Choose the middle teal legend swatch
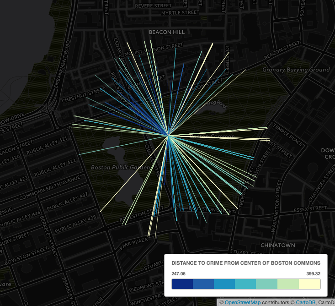Image resolution: width=335 pixels, height=306 pixels. (245, 284)
